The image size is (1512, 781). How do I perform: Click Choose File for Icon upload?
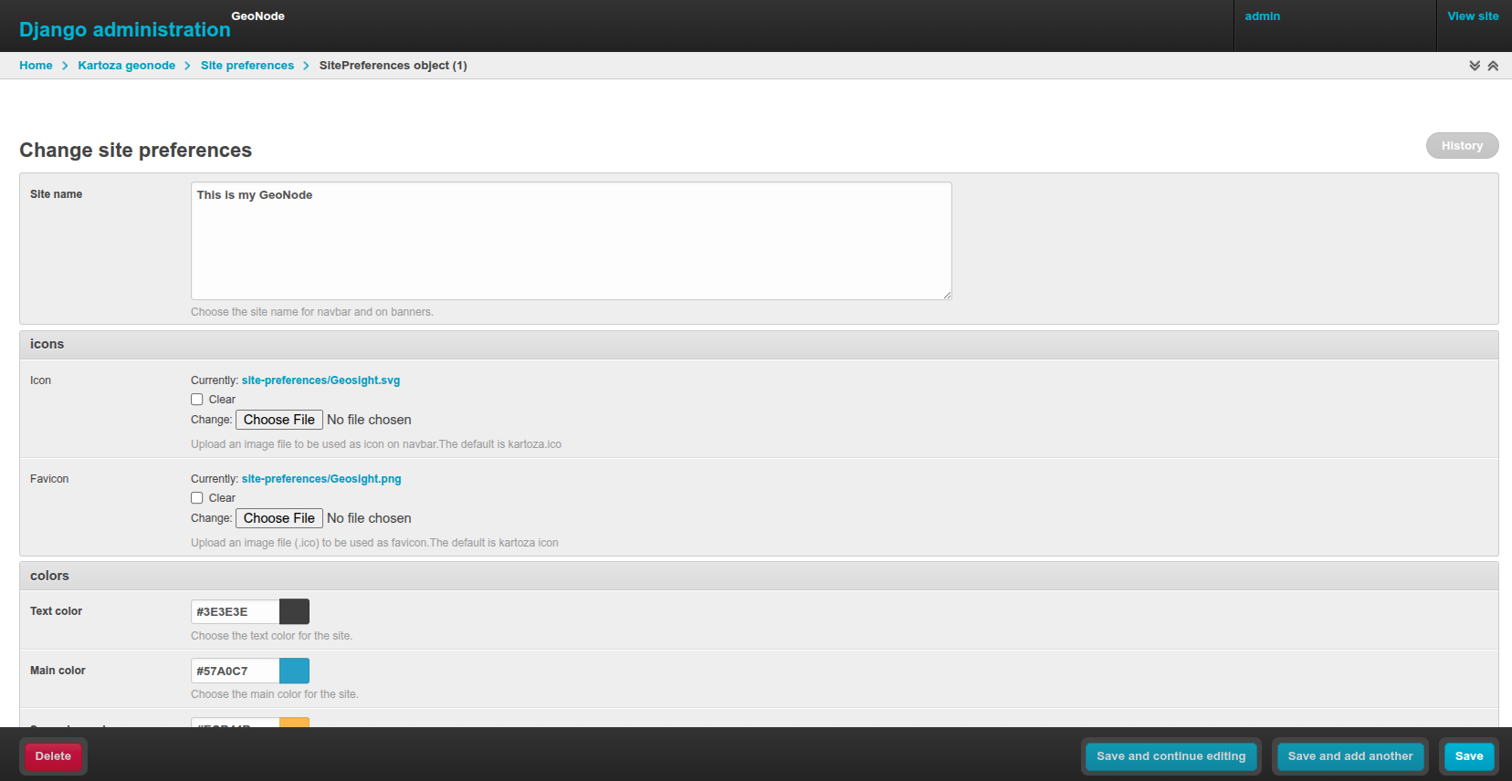pyautogui.click(x=279, y=420)
